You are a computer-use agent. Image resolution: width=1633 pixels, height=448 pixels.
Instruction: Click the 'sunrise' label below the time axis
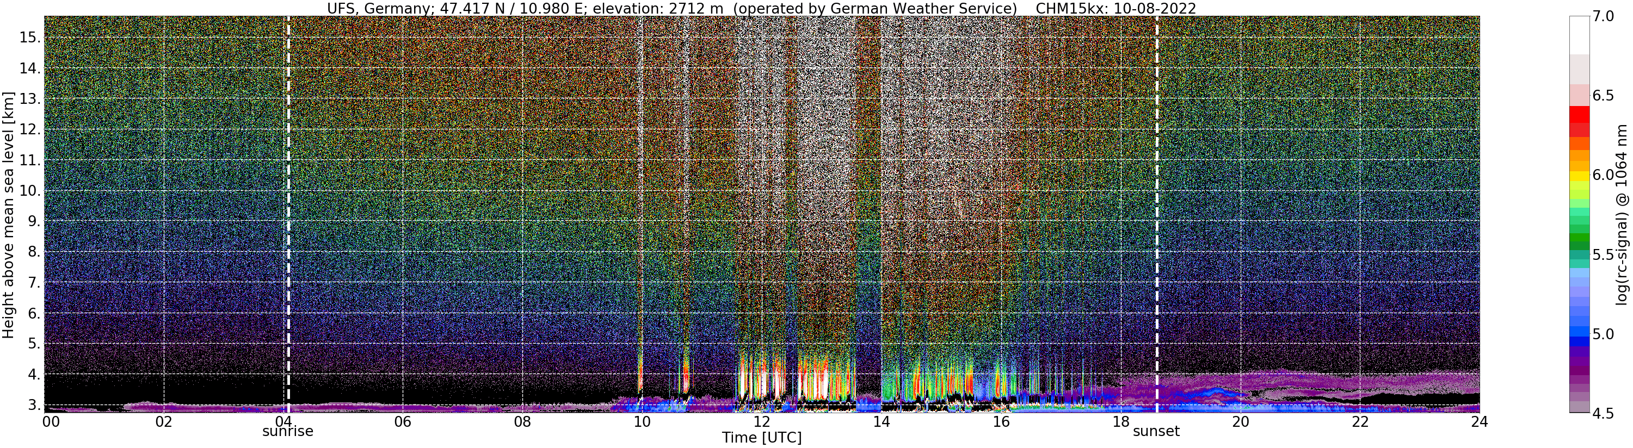pos(288,432)
